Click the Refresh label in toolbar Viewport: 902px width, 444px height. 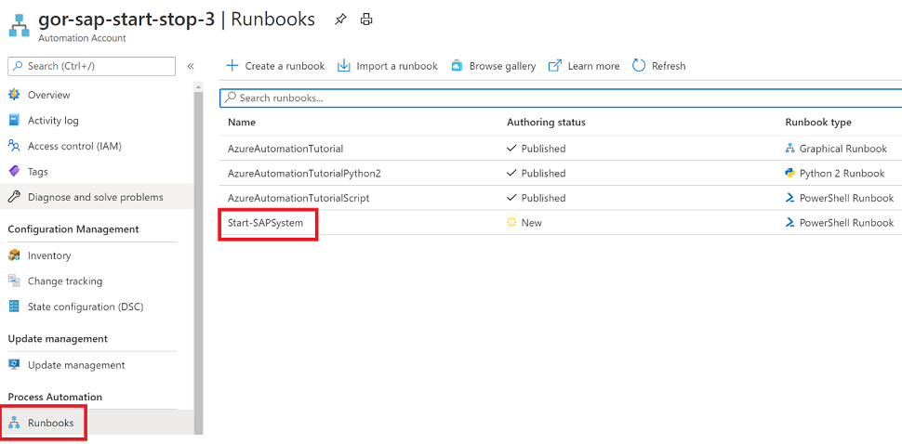click(x=669, y=66)
